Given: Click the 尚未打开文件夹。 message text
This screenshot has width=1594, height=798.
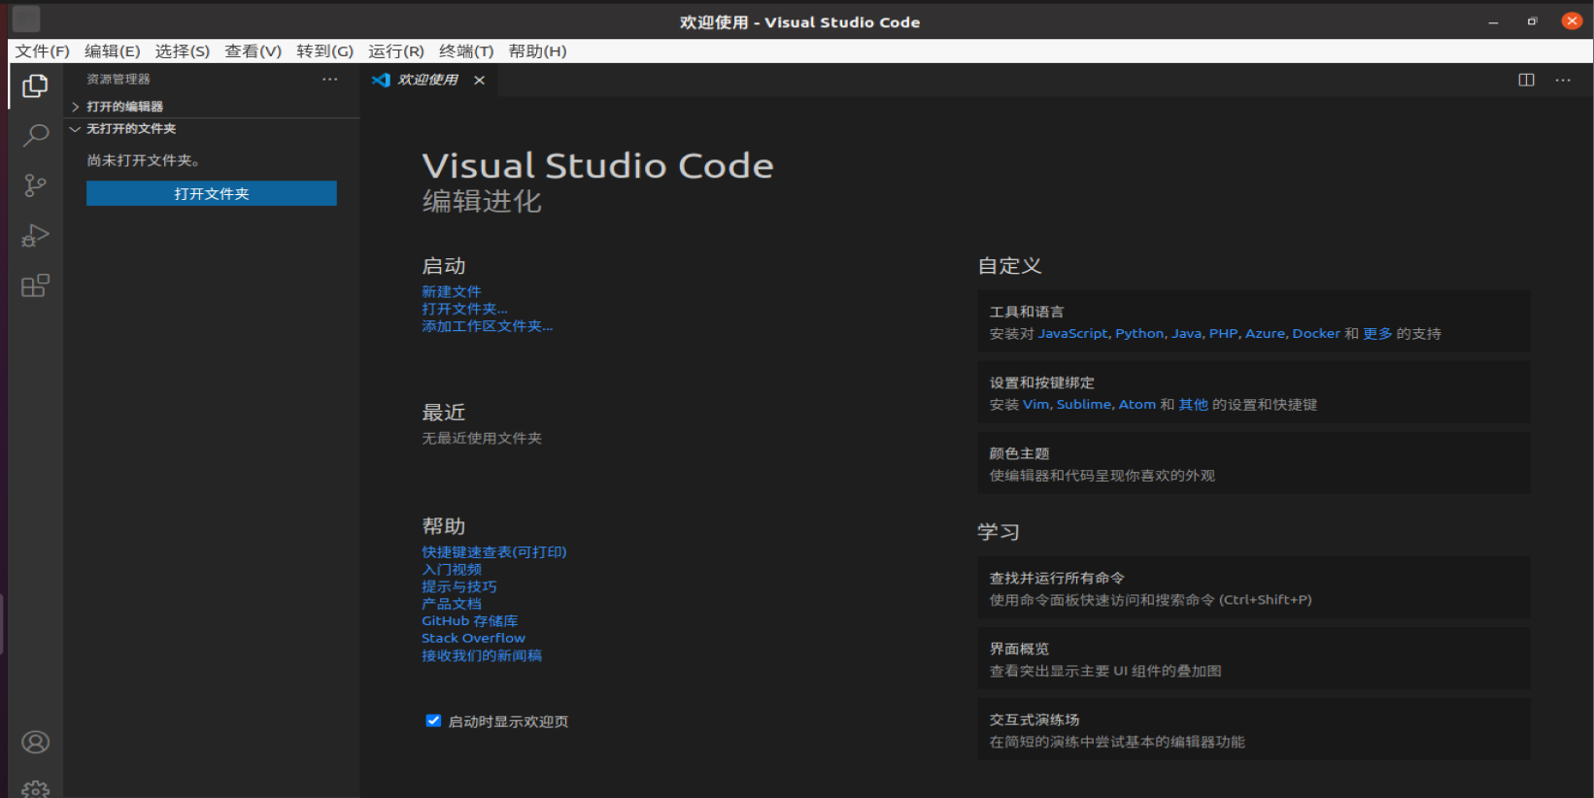Looking at the screenshot, I should [144, 160].
